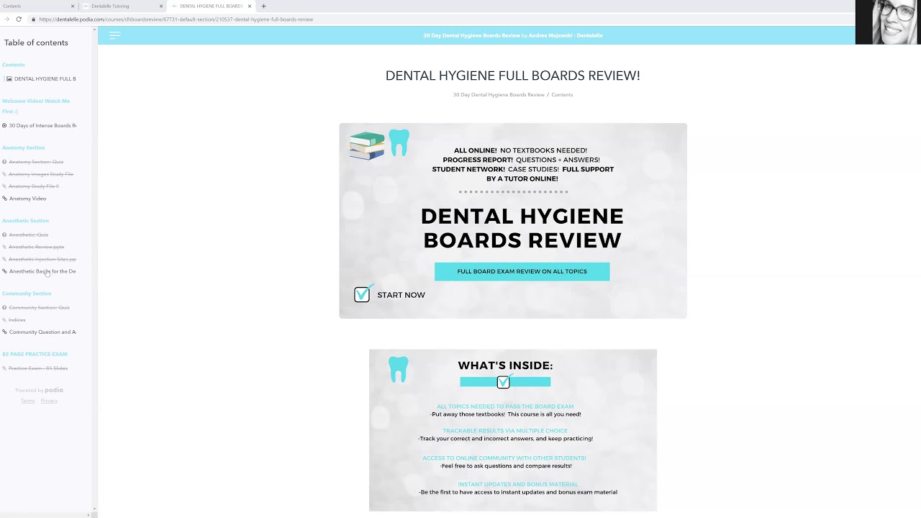Click the Dental Hygiene Boards Review banner image
The height and width of the screenshot is (518, 921).
point(513,221)
